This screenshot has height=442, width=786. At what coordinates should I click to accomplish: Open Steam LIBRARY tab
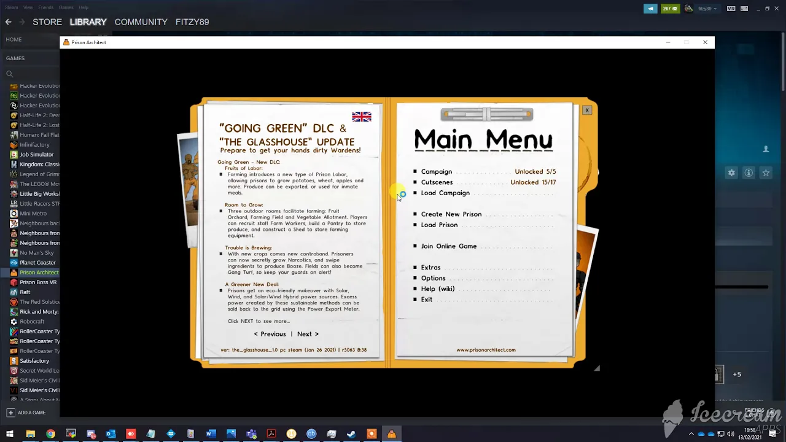tap(88, 21)
